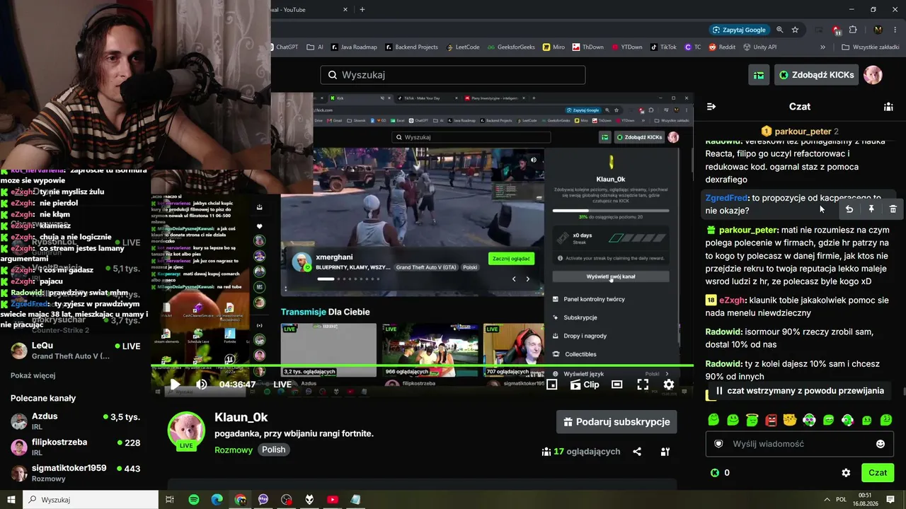This screenshot has height=509, width=906.
Task: Open the Klaun_0k channel avatar
Action: tap(186, 431)
